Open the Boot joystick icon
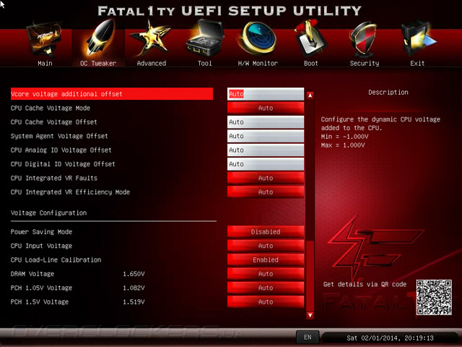 [310, 38]
